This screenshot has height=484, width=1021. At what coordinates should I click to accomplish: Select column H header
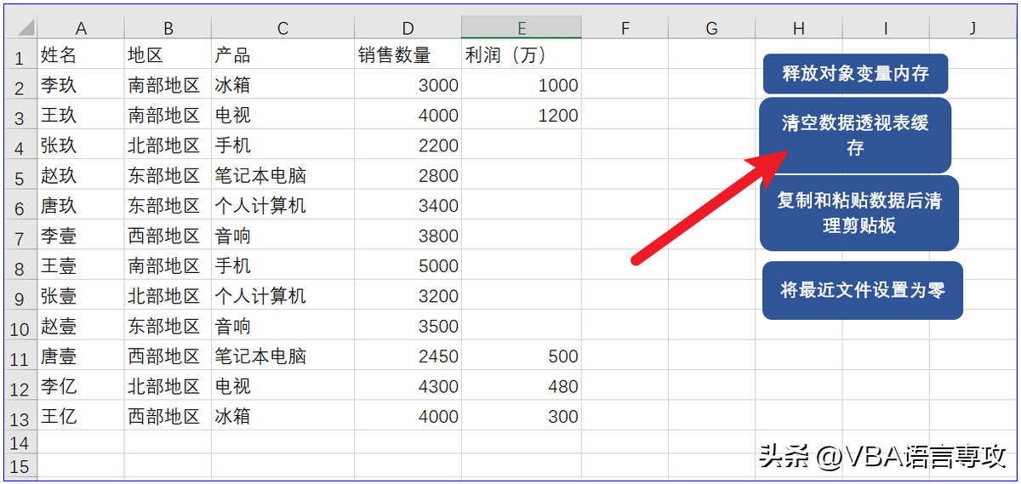(x=798, y=28)
